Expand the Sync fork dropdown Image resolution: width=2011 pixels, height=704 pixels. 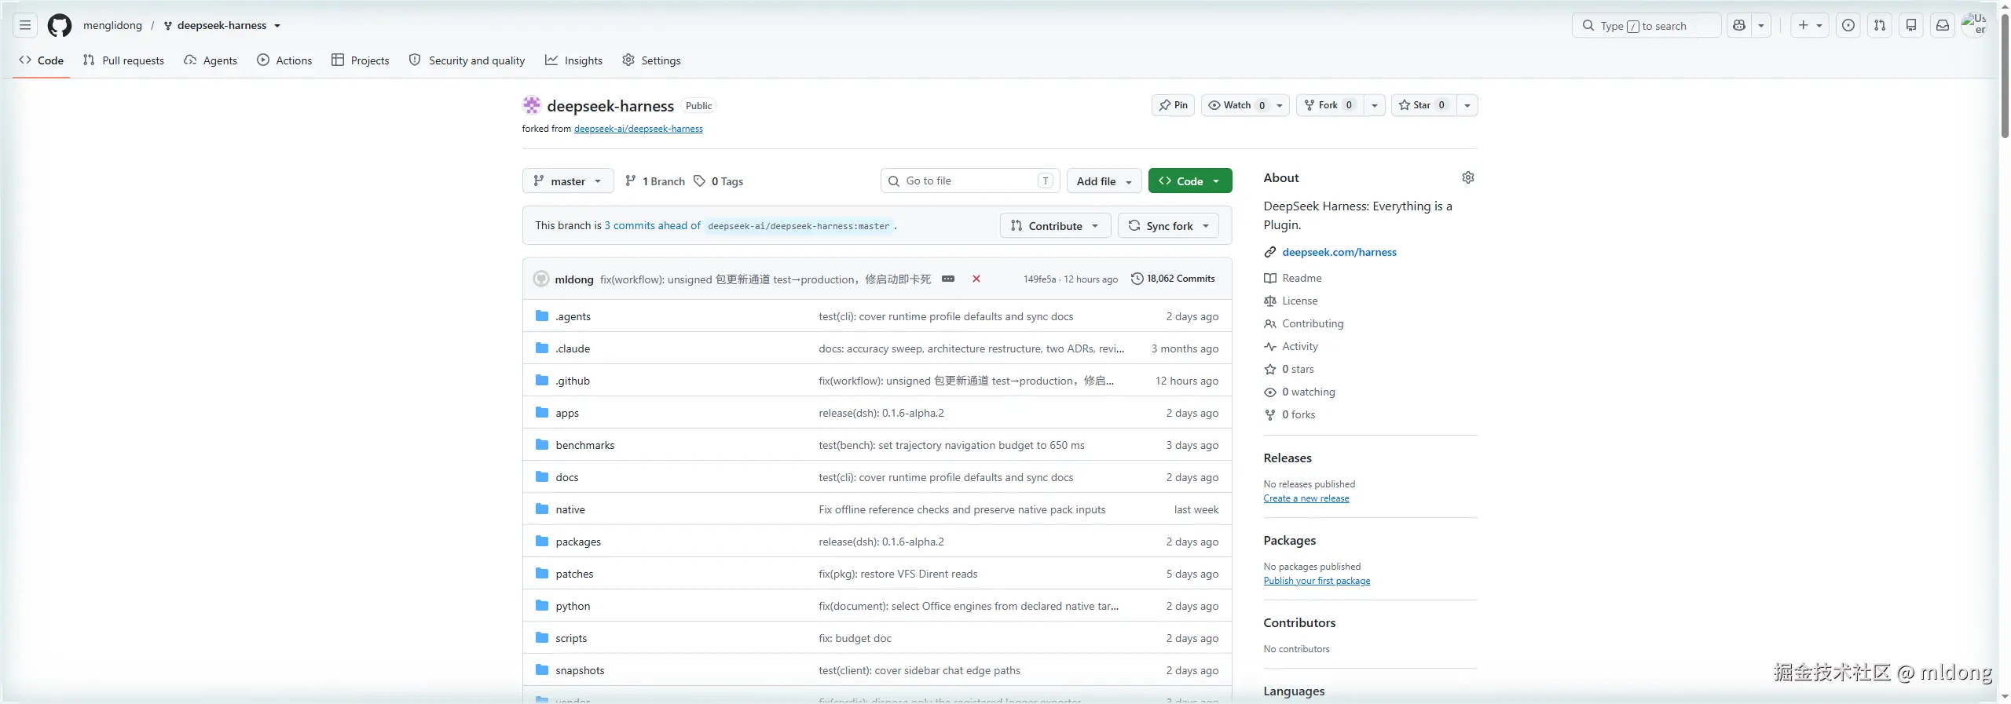[1168, 226]
